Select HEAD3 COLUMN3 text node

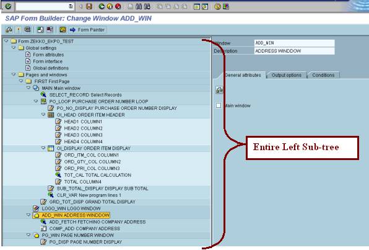click(x=83, y=135)
